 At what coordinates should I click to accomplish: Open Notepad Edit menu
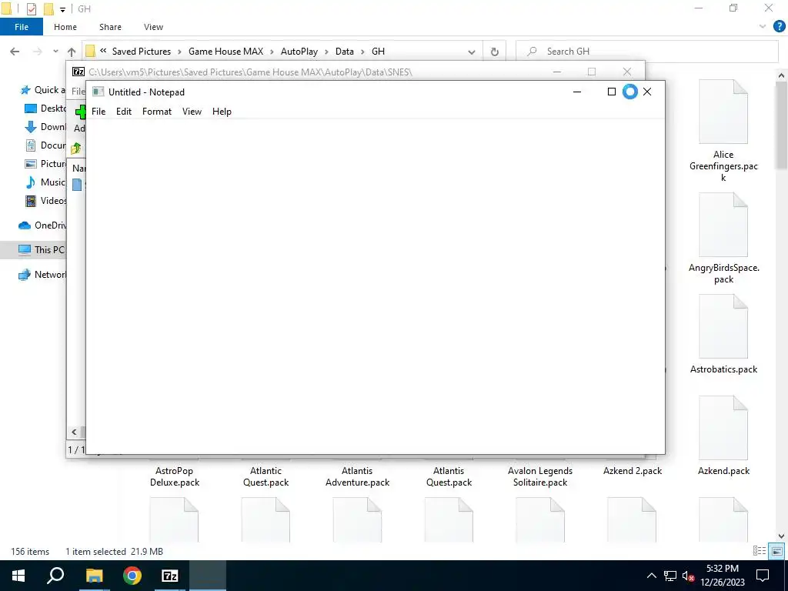[124, 112]
